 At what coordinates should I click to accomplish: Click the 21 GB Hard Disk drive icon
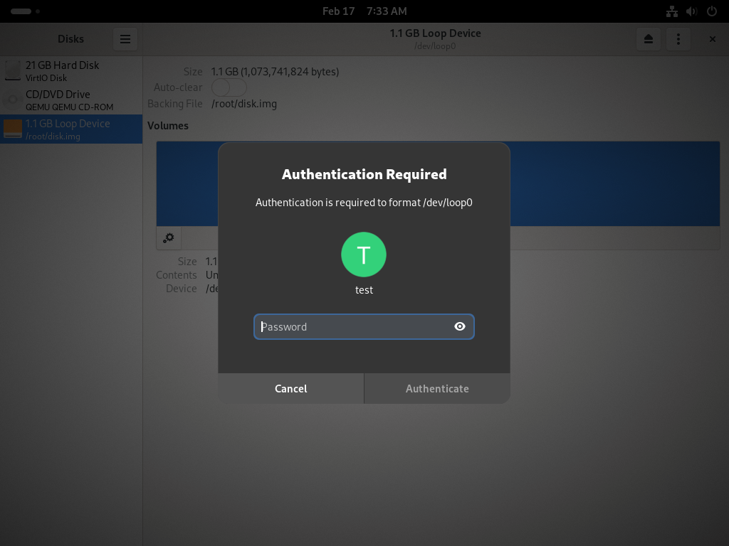pos(13,71)
